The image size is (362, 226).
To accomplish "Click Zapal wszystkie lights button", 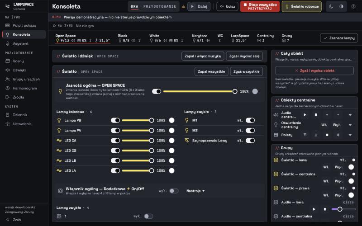I will tap(211, 71).
